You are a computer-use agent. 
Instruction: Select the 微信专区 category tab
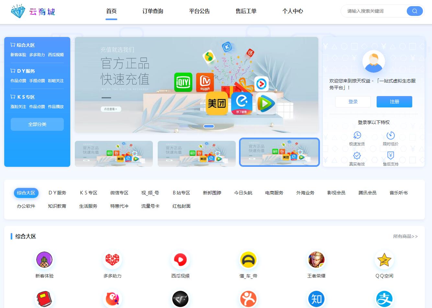119,193
